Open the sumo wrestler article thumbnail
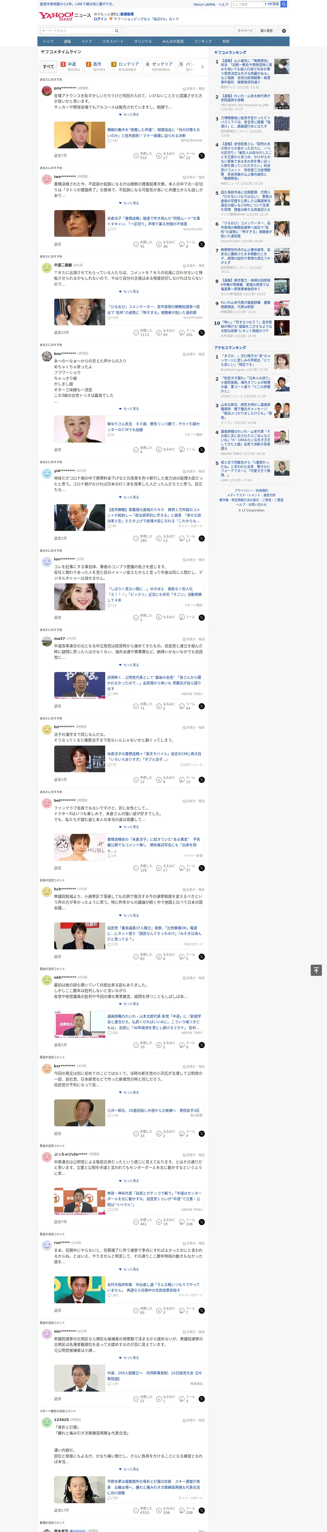Viewport: 327px width, 1532px height. [79, 135]
